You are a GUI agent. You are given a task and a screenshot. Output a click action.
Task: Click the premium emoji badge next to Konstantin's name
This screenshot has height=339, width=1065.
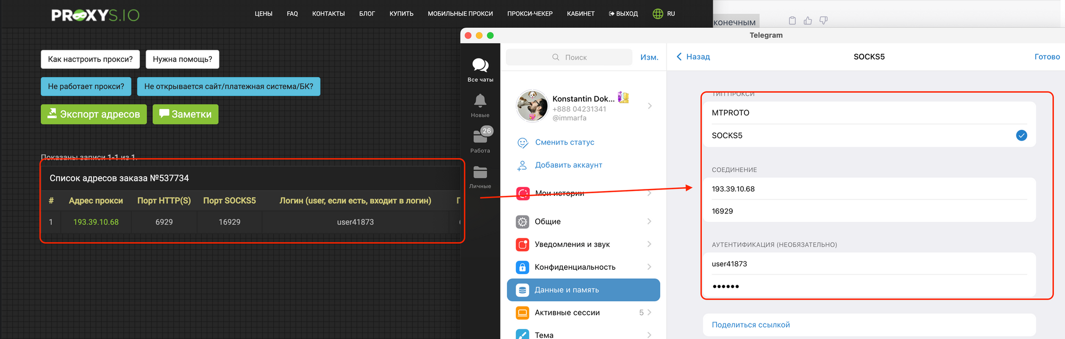pos(624,97)
